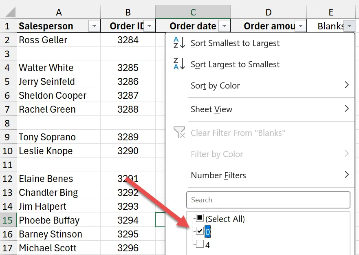Open the Order date filter dropdown
Viewport: 359px width, 255px height.
point(225,27)
